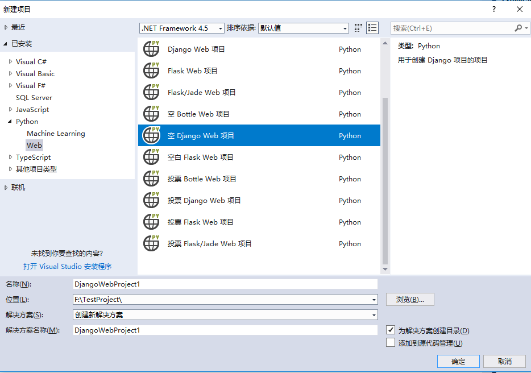Select the 投票 Flask Web 项目 template name
The image size is (531, 373).
[201, 222]
